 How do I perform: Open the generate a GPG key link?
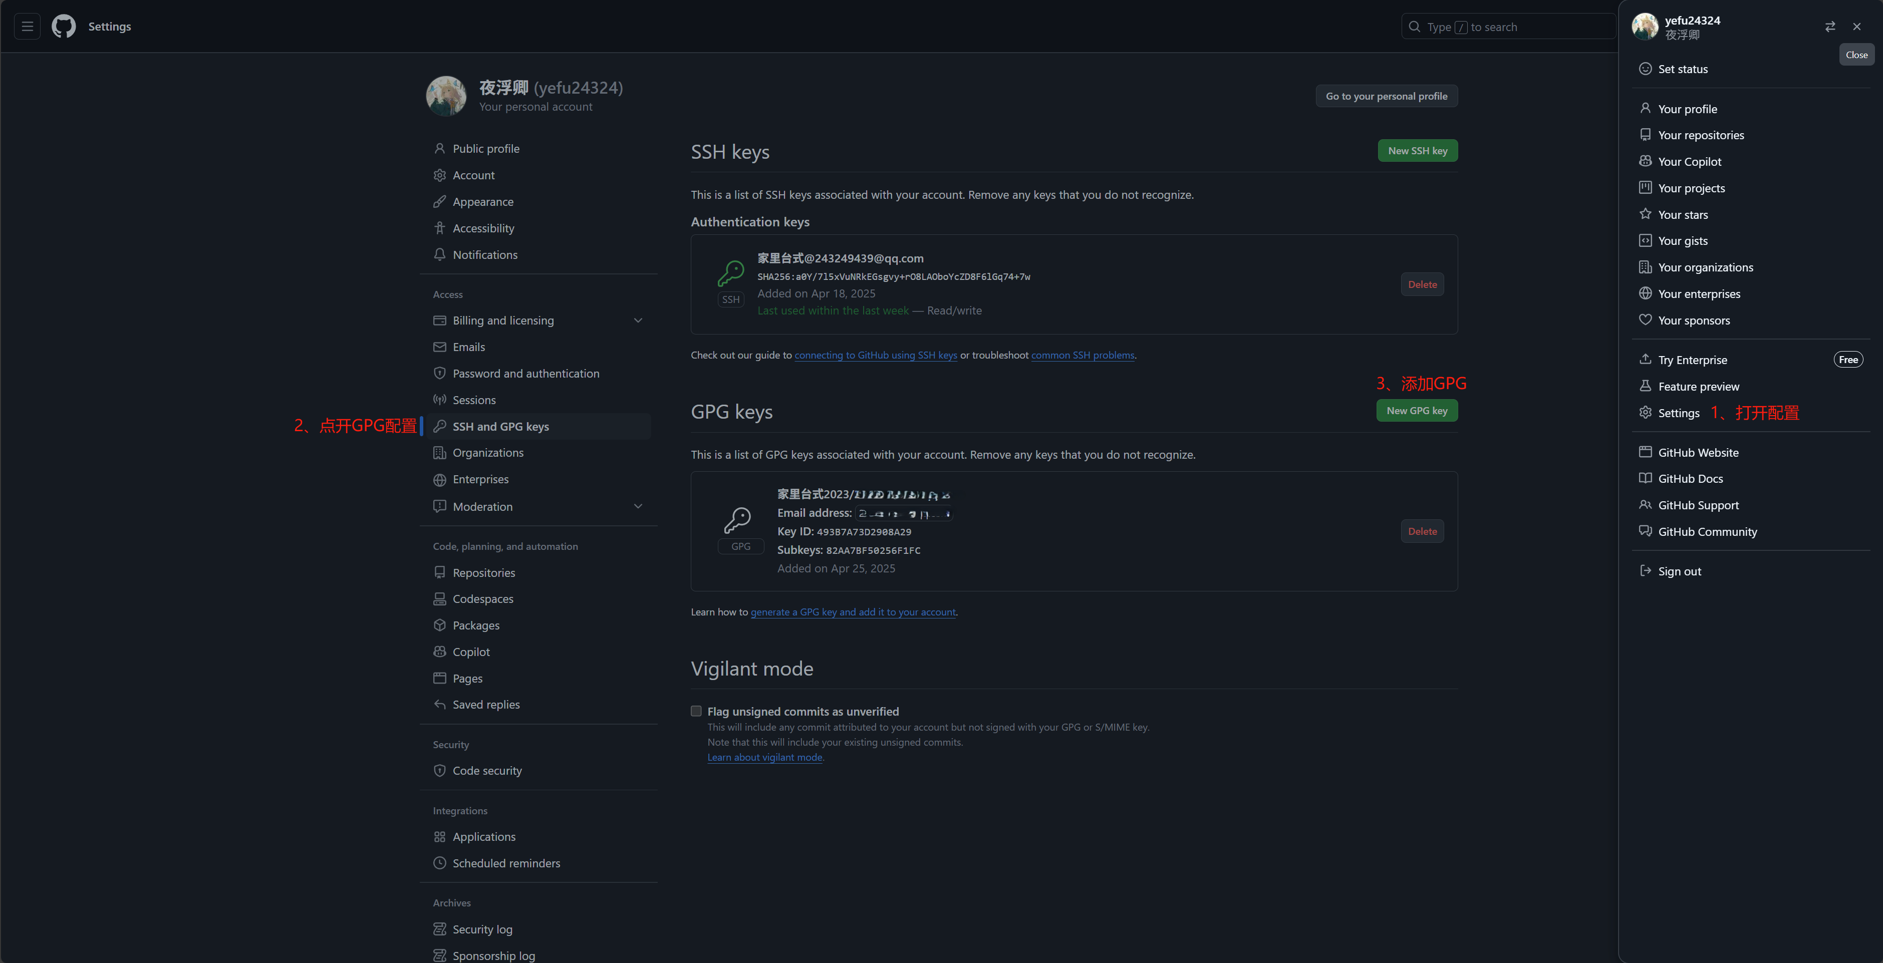pos(852,612)
